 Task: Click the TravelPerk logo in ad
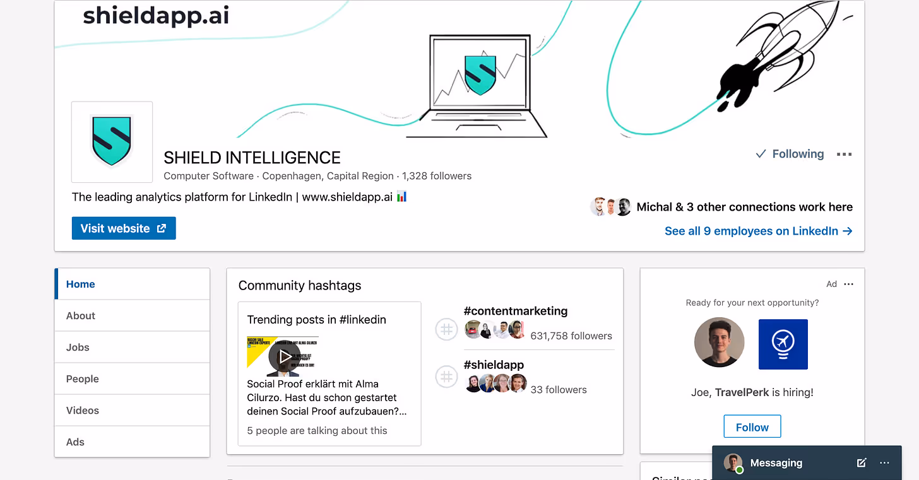coord(783,344)
